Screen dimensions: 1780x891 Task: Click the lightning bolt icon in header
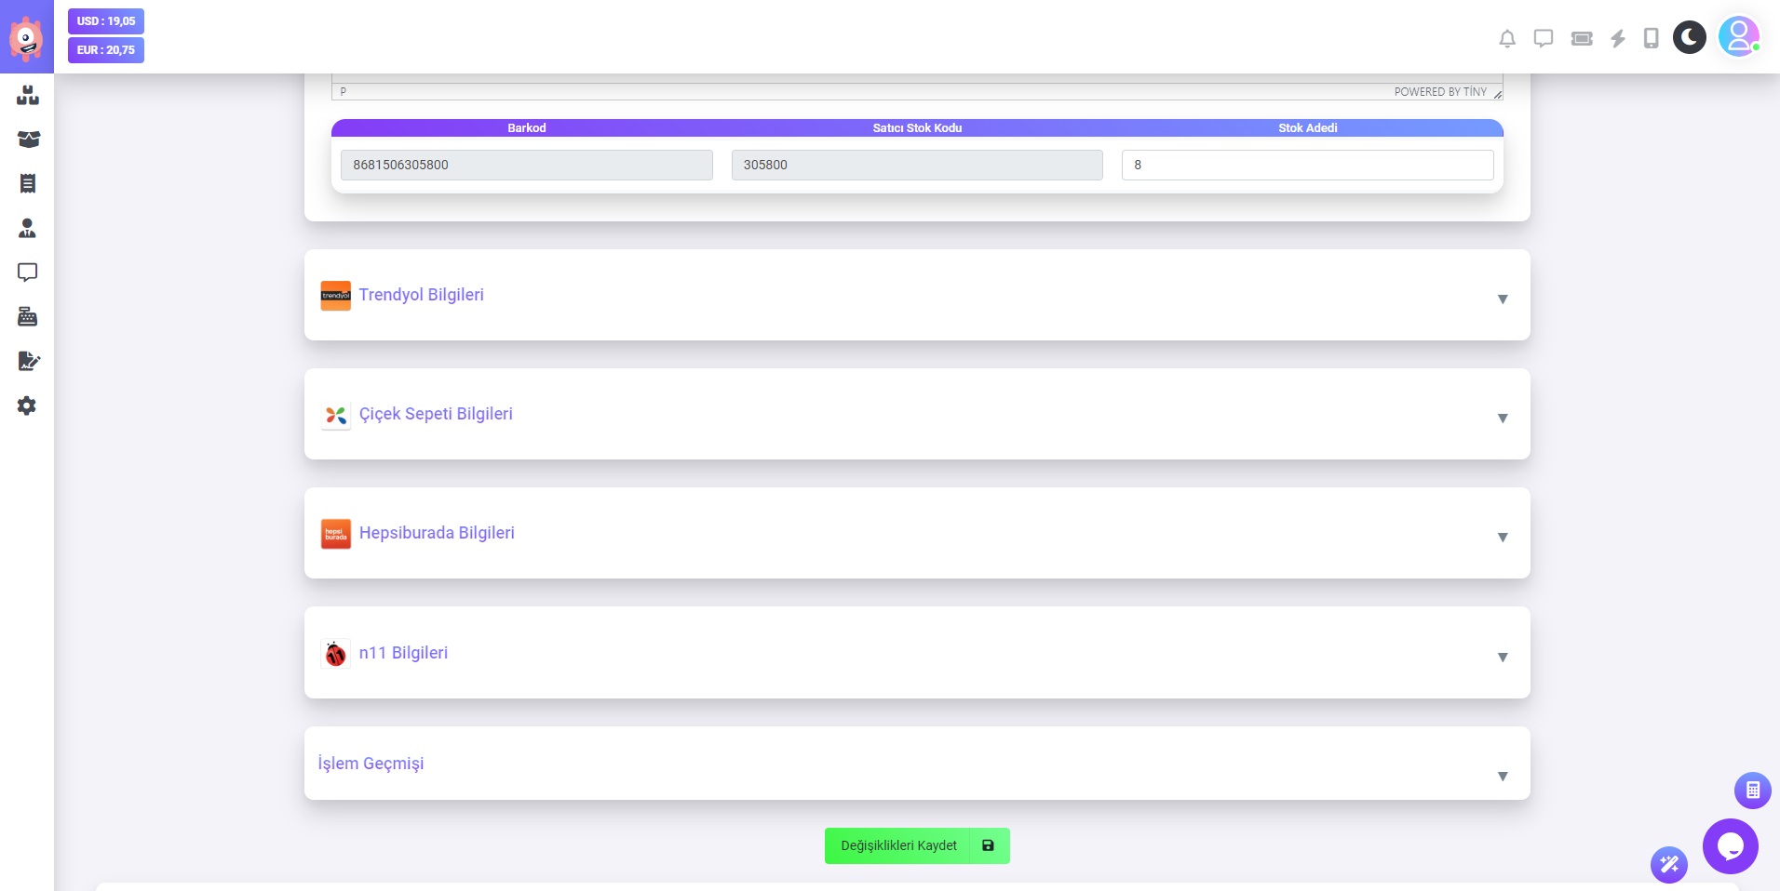click(1618, 38)
